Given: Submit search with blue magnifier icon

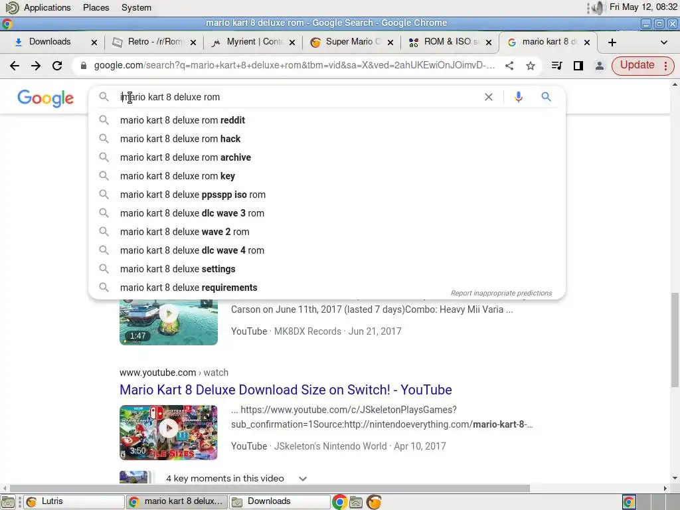Looking at the screenshot, I should click(x=546, y=97).
